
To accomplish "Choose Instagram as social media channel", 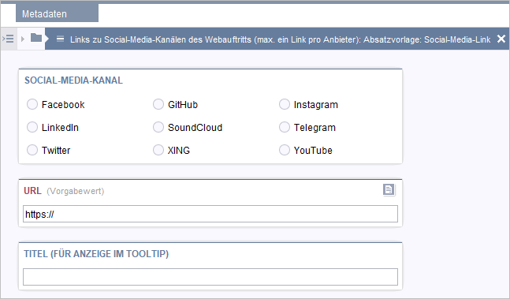I will [285, 104].
